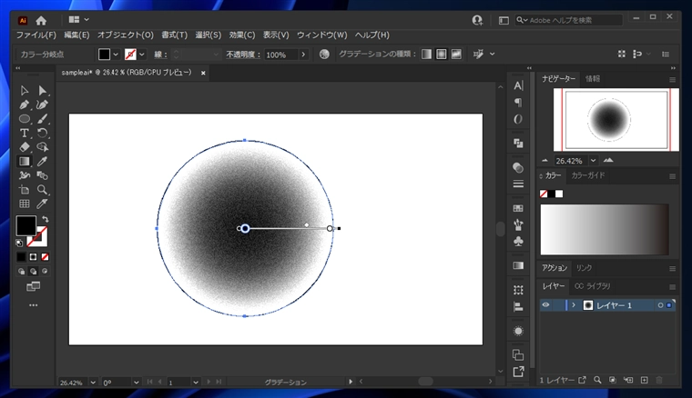Open ウィンドウ(W) menu

point(321,35)
